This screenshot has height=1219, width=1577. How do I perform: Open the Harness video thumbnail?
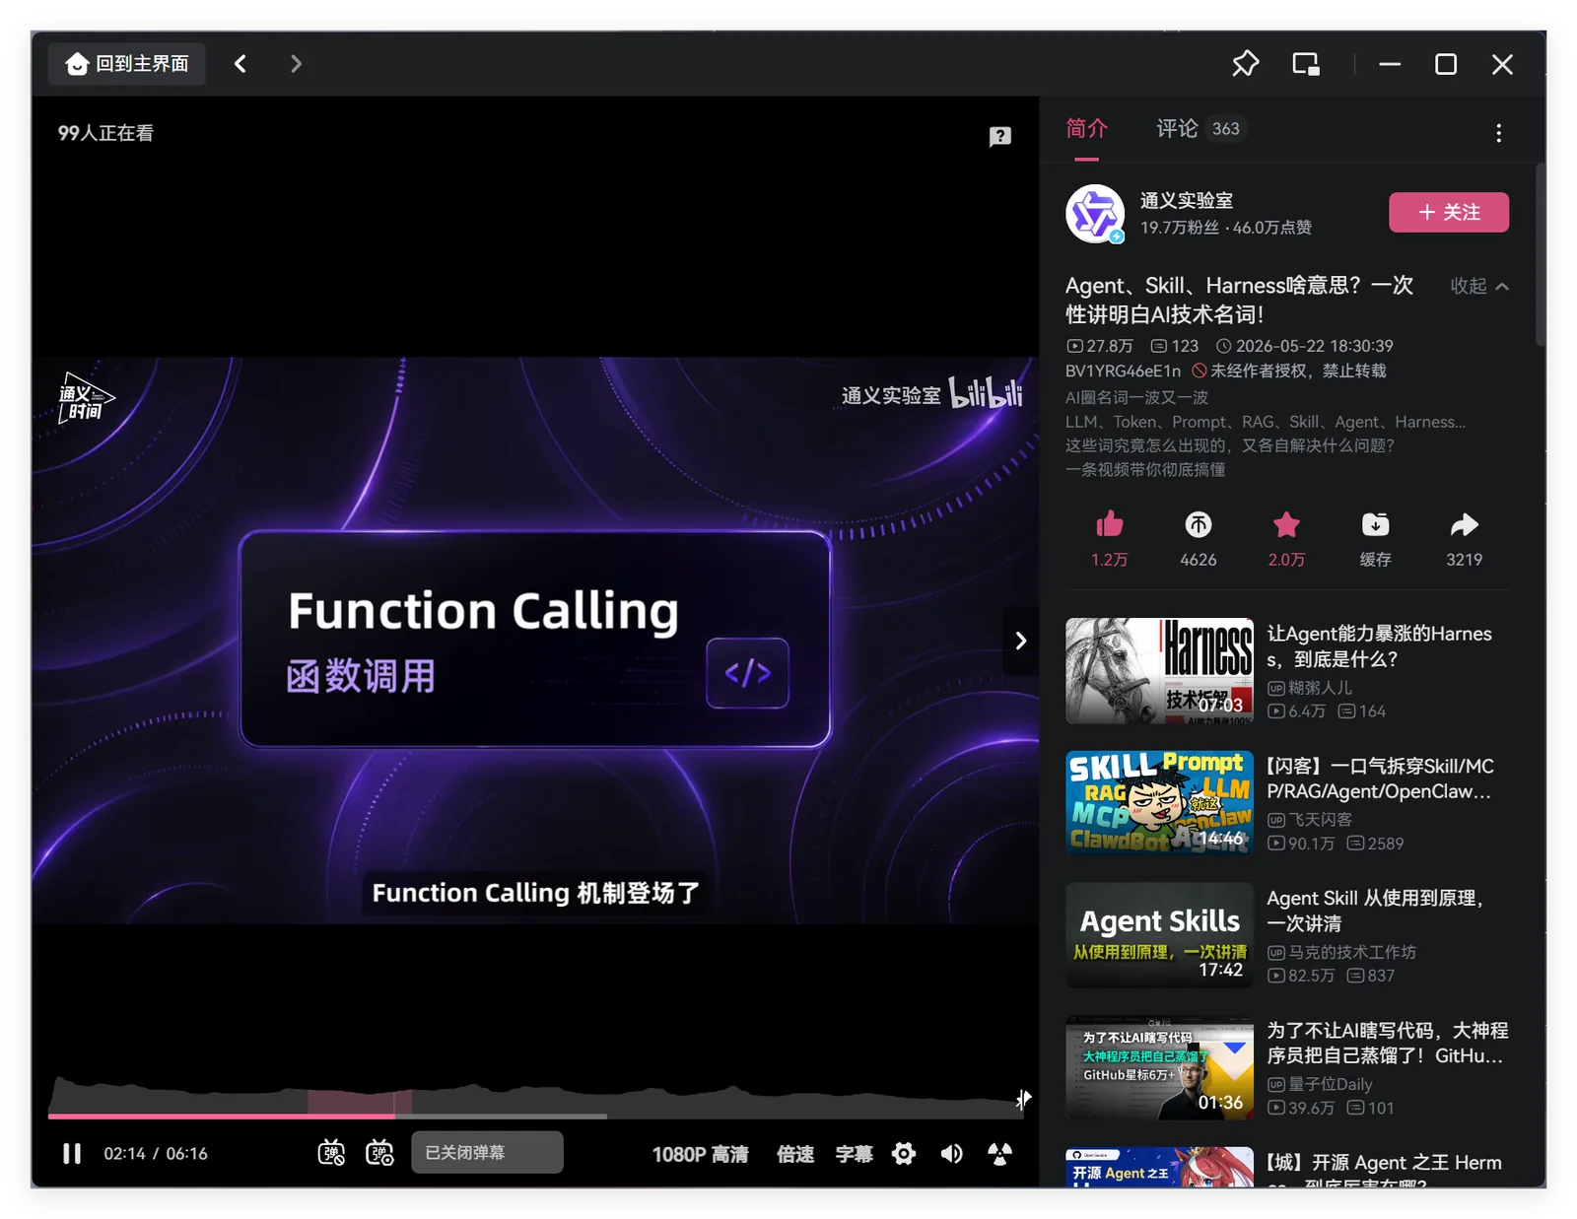tap(1159, 670)
